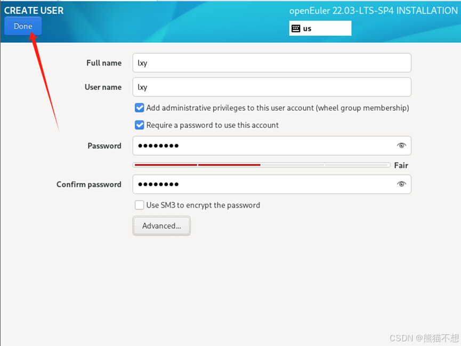Click the Full name input field
The width and height of the screenshot is (461, 346).
point(272,63)
